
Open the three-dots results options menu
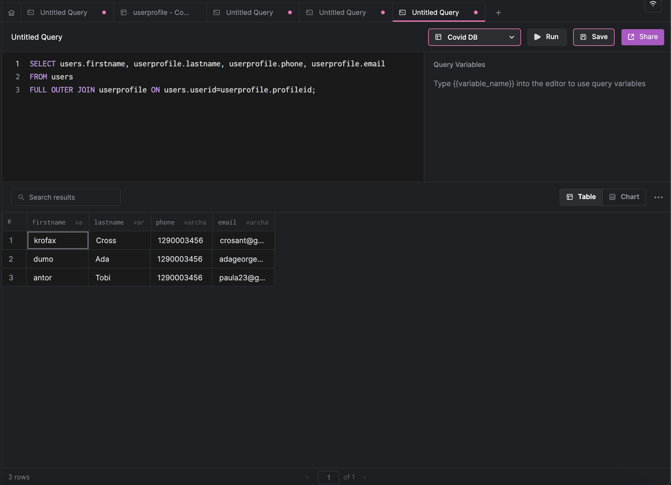tap(658, 197)
